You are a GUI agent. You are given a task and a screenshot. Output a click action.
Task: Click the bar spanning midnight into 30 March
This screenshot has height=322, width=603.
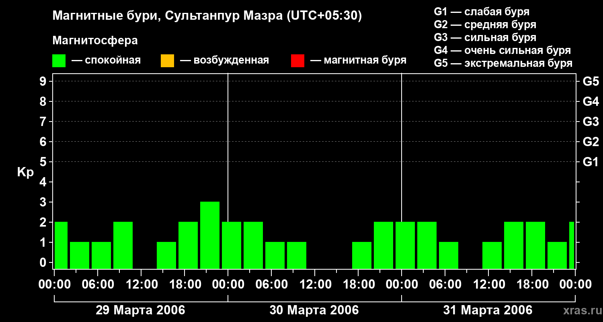[x=232, y=245]
